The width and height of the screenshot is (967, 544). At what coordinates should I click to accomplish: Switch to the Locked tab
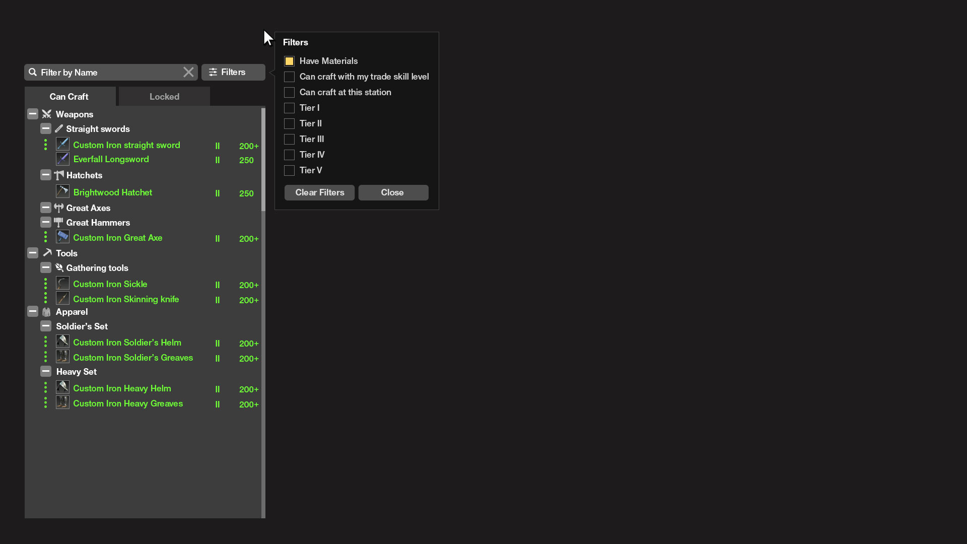click(x=164, y=97)
